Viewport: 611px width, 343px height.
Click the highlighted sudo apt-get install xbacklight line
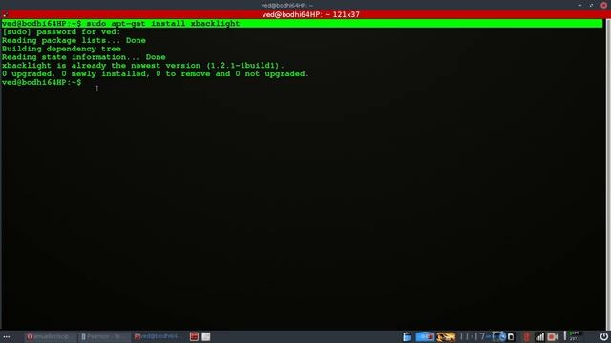pyautogui.click(x=302, y=23)
